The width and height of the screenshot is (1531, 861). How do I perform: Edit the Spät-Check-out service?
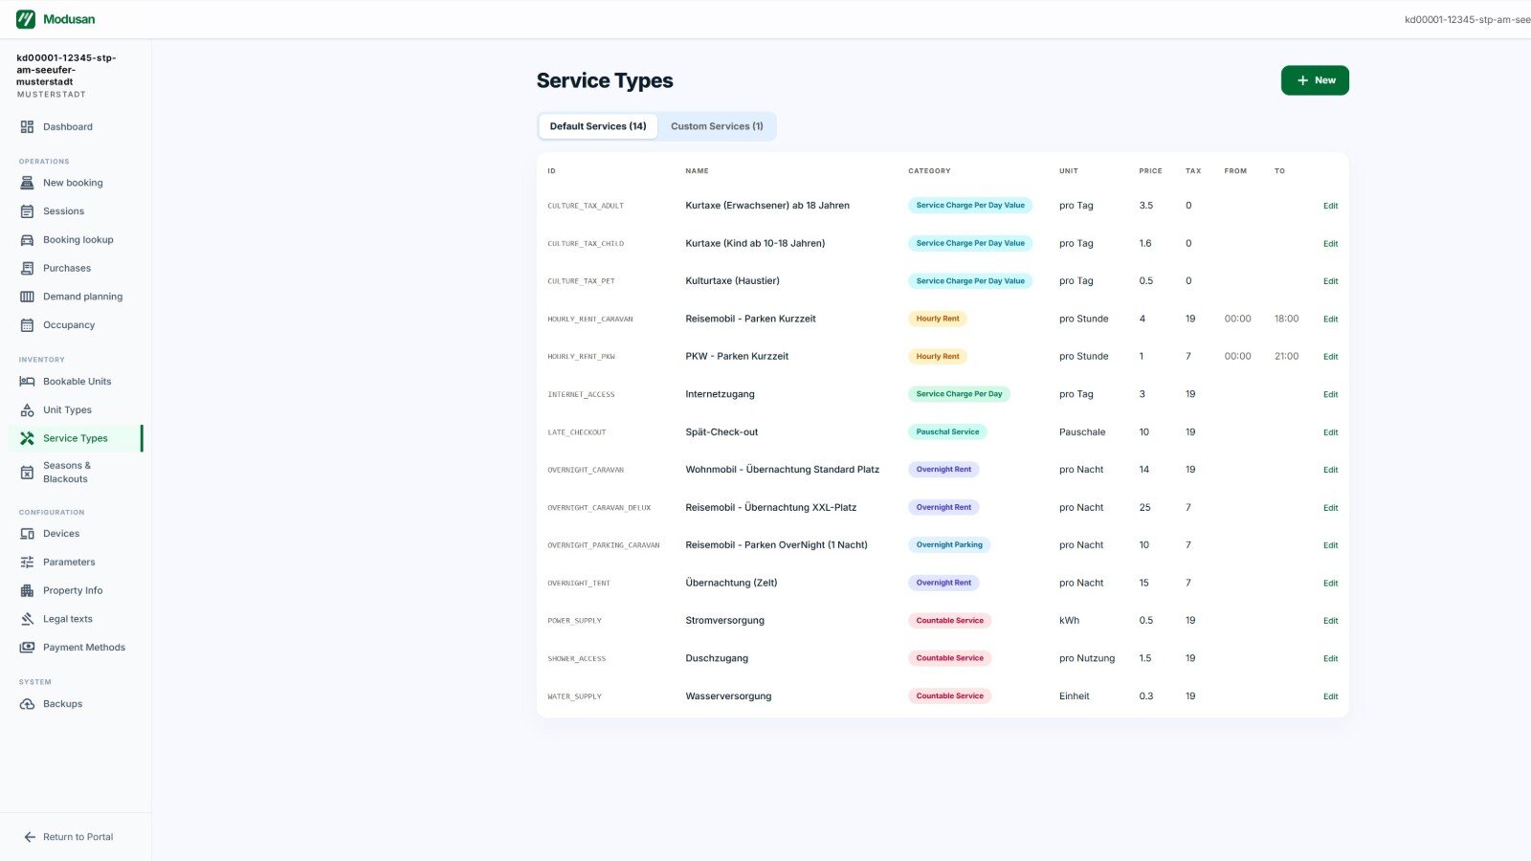[x=1330, y=432]
